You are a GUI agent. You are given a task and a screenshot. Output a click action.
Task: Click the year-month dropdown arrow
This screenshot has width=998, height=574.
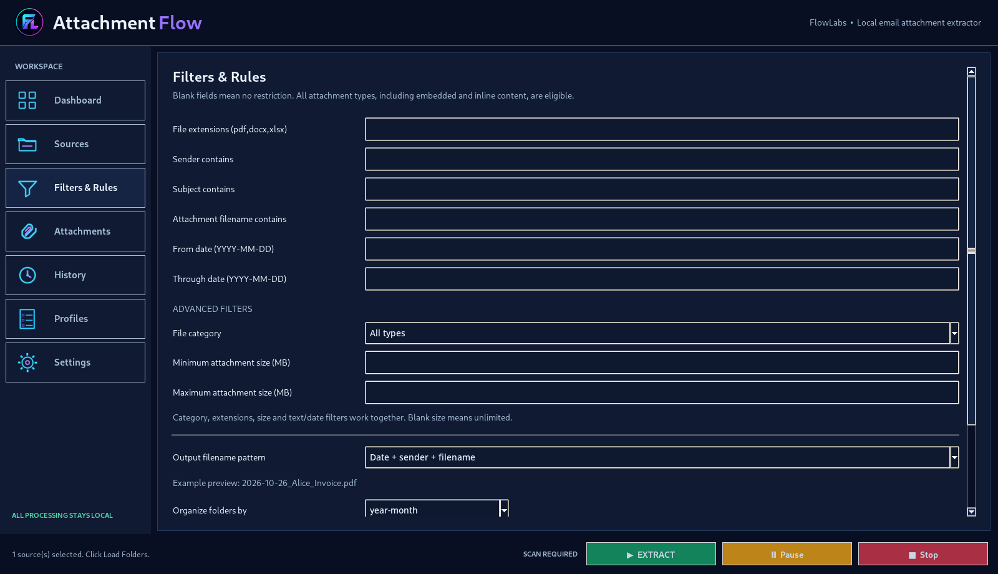504,509
